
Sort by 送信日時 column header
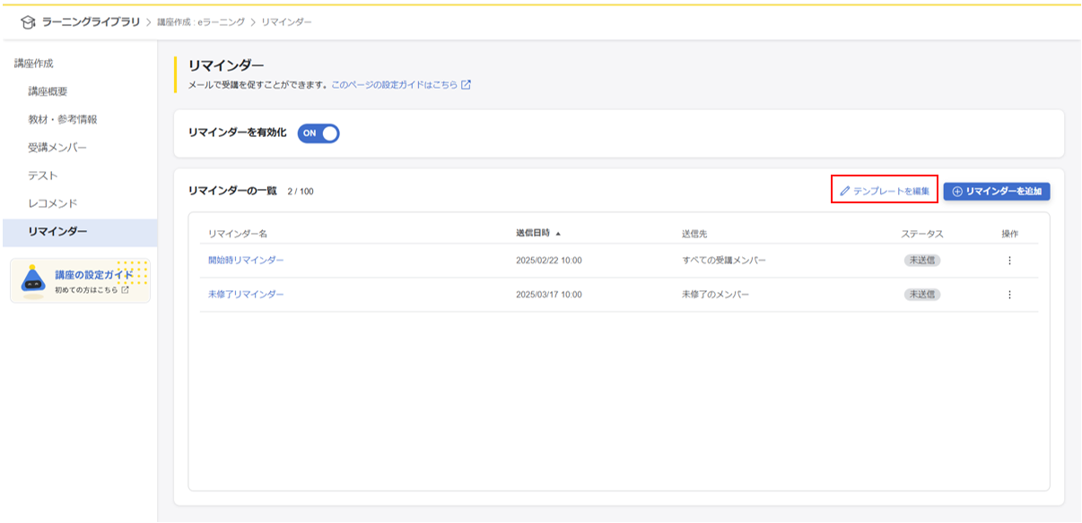534,233
